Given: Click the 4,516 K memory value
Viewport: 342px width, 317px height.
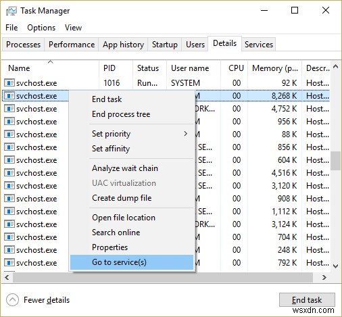Looking at the screenshot, I should tap(284, 173).
